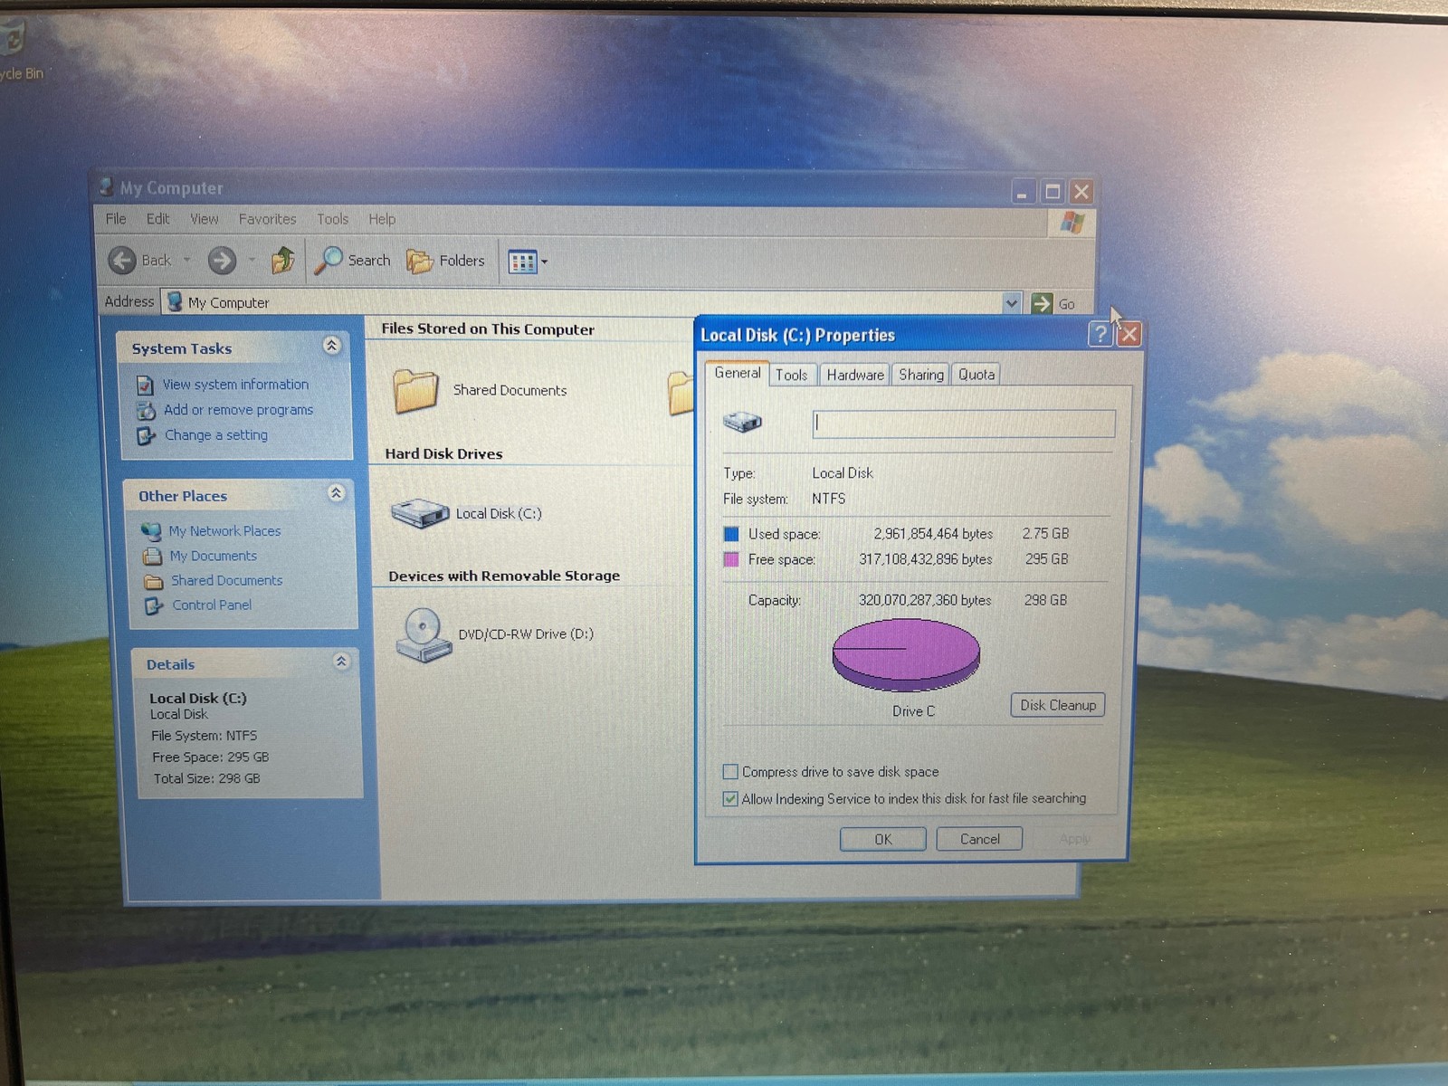The height and width of the screenshot is (1086, 1448).
Task: Open My Network Places link
Action: click(224, 531)
